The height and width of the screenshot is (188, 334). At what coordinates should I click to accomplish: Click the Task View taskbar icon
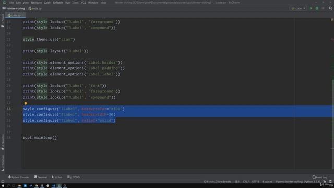point(14,186)
